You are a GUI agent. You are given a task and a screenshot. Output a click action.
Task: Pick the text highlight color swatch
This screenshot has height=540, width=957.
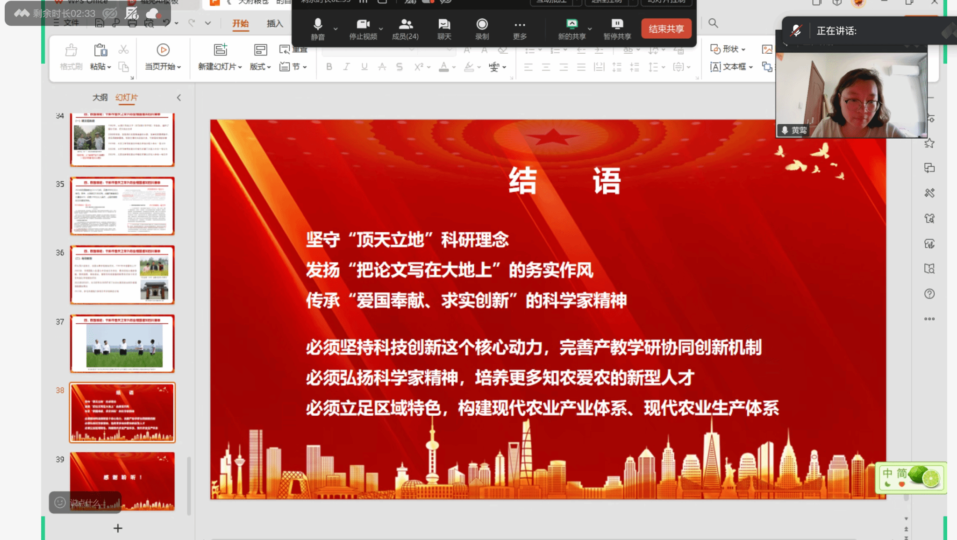point(469,67)
